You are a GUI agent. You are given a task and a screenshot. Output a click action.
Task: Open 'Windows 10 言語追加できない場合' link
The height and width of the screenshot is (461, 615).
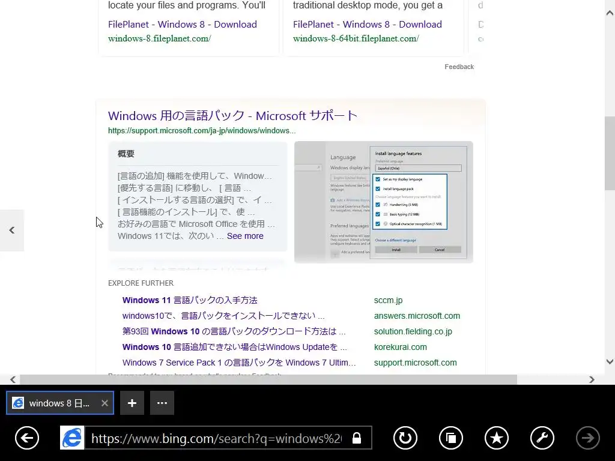[x=235, y=348]
